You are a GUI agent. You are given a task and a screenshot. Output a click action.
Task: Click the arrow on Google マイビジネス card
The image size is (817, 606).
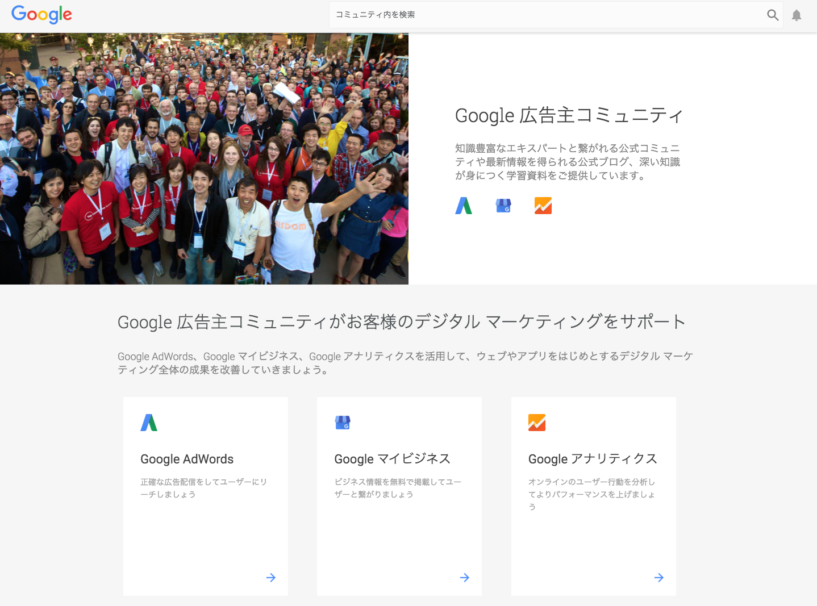465,578
